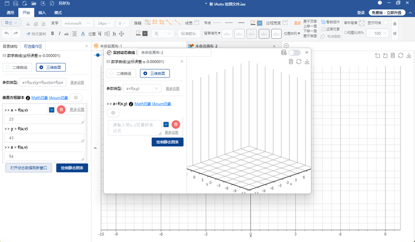This screenshot has width=415, height=242.
Task: Switch to the 插入 ribbon tab
Action: (x=42, y=12)
